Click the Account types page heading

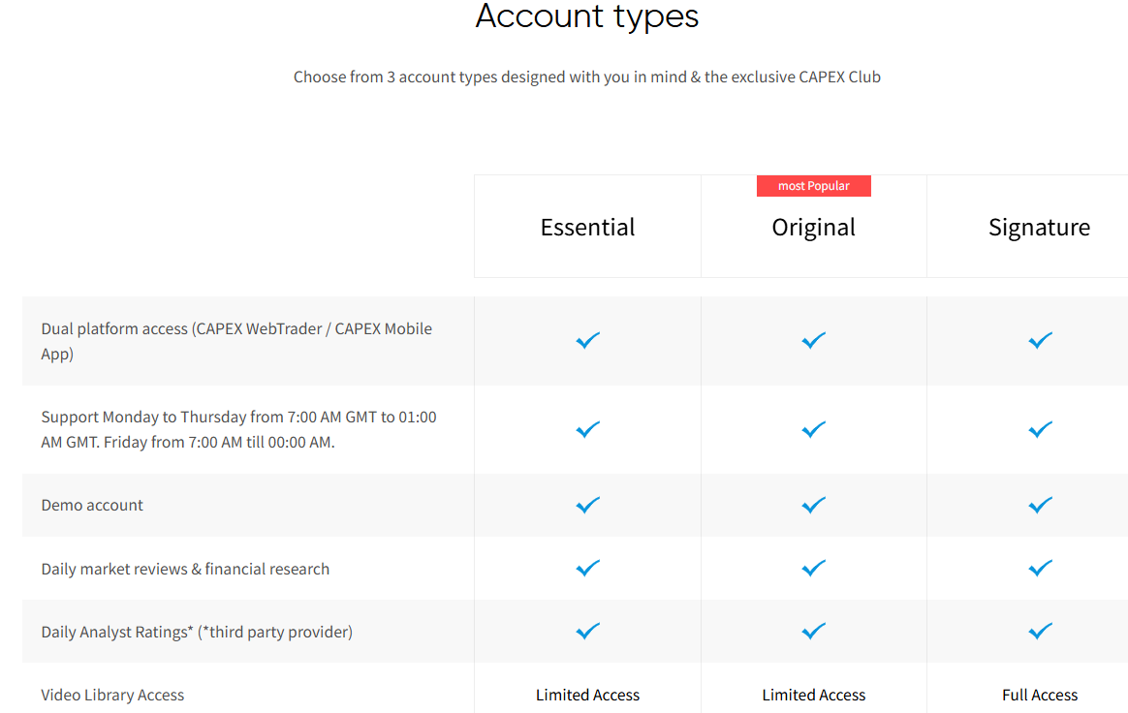click(x=587, y=16)
